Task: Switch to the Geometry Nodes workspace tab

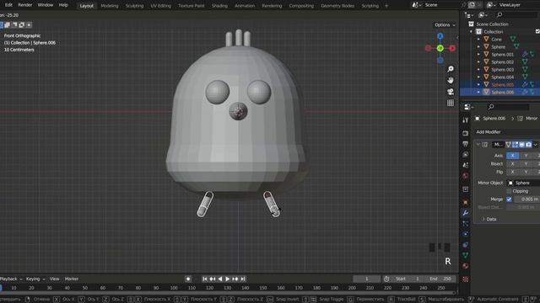Action: pyautogui.click(x=337, y=6)
